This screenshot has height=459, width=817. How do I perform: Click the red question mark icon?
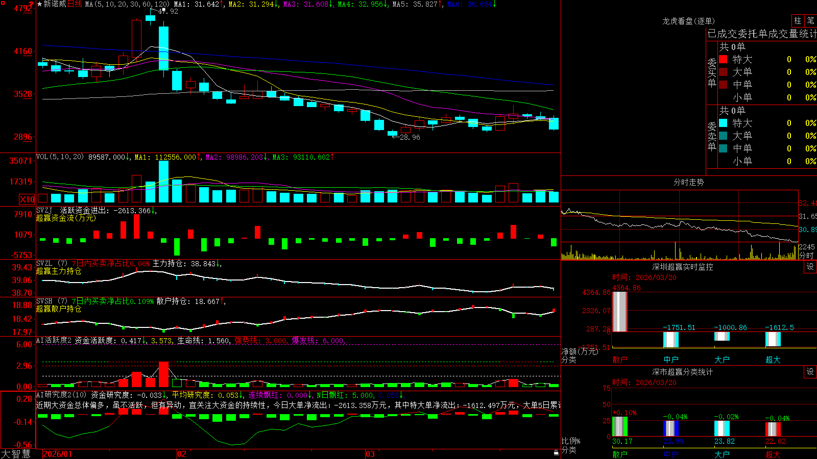(32, 5)
